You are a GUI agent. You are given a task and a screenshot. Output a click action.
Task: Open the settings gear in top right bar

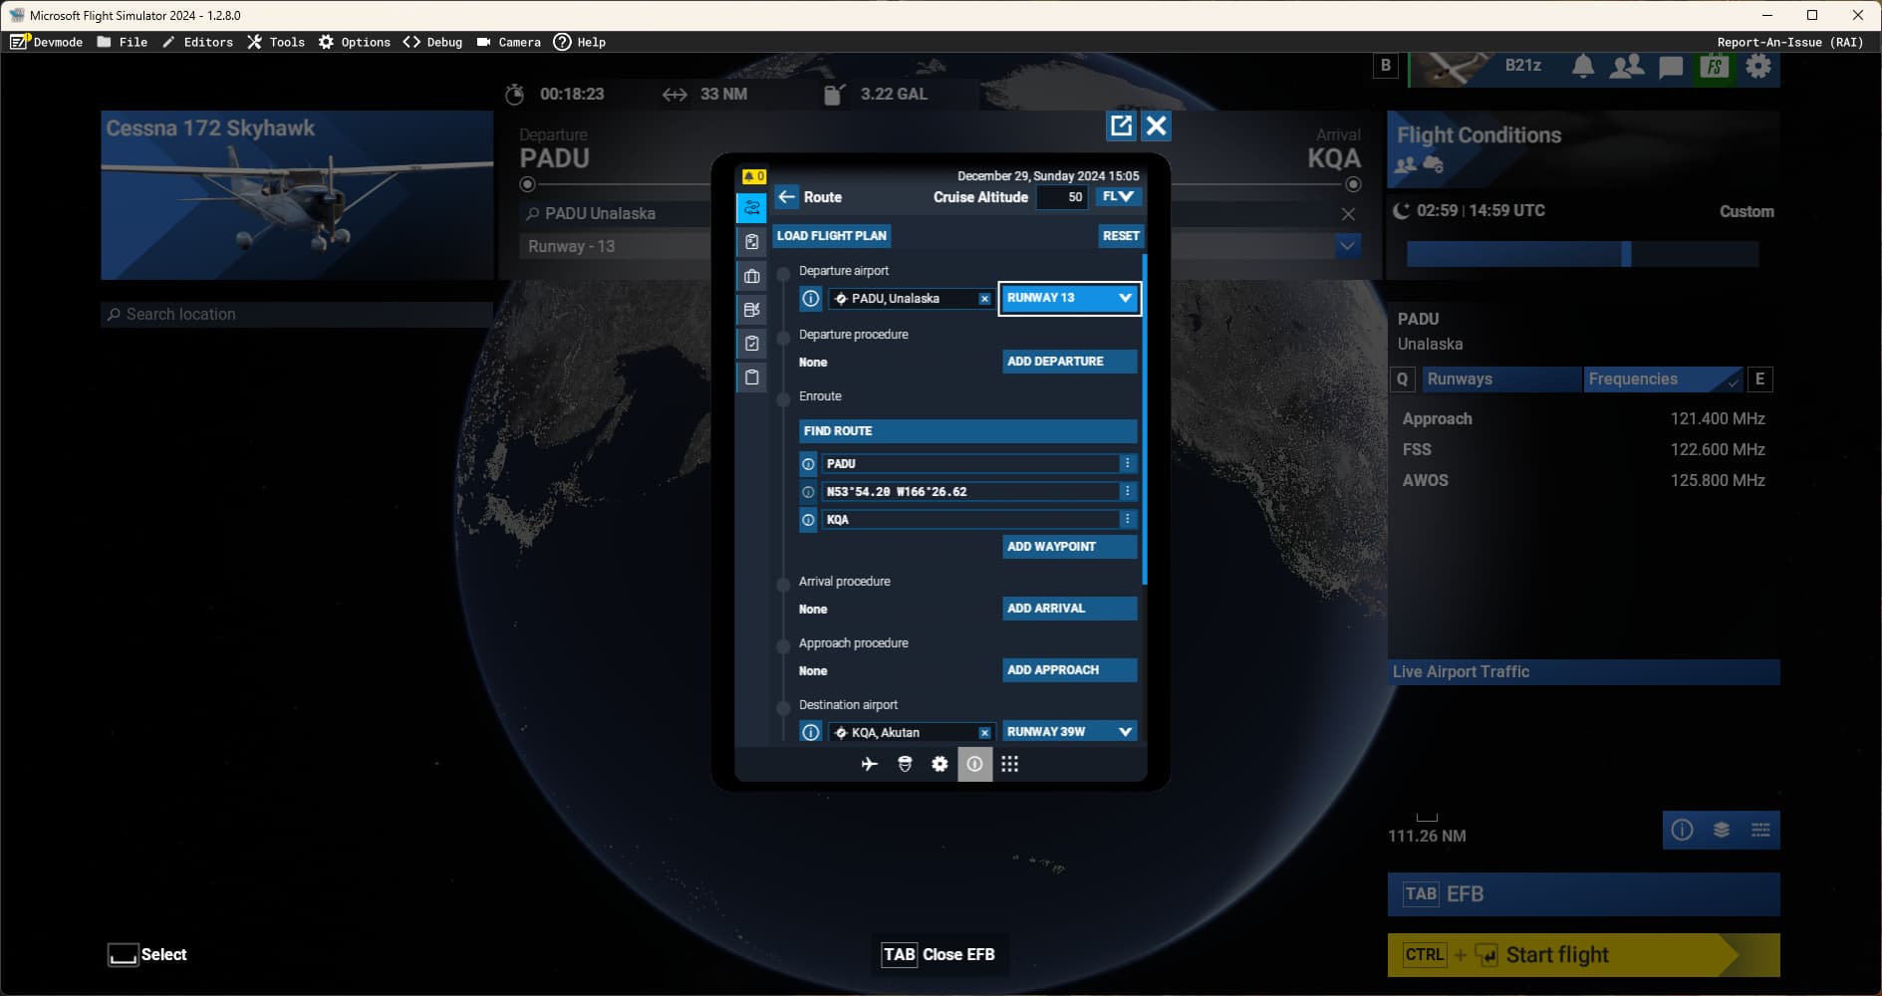(1758, 67)
